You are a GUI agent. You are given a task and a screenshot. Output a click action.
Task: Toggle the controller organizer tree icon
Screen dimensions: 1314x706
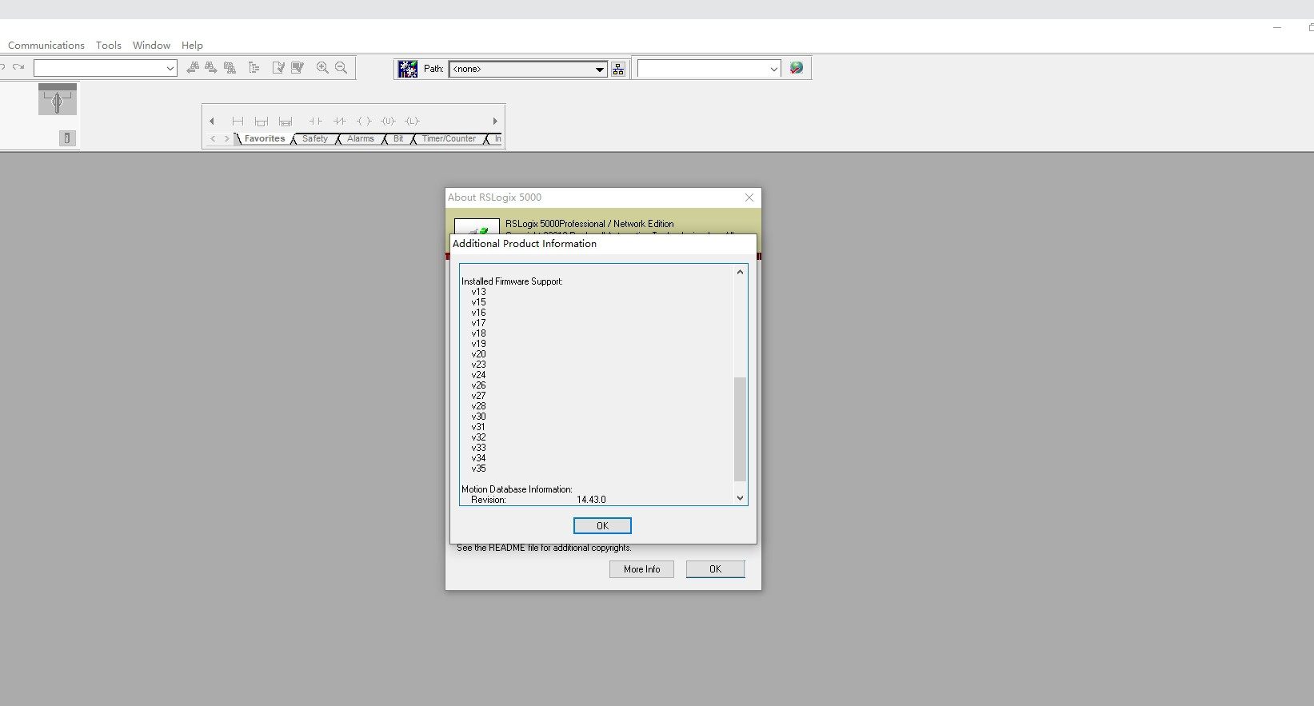pyautogui.click(x=254, y=68)
